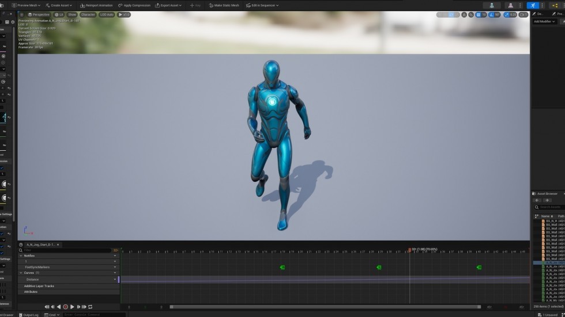565x317 pixels.
Task: Jump to the start of animation
Action: coord(47,307)
